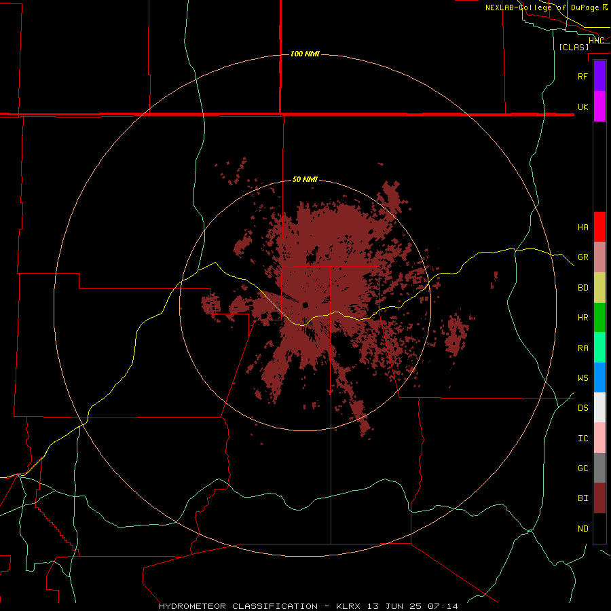Click the green HR color swatch
611x611 pixels.
[x=599, y=318]
